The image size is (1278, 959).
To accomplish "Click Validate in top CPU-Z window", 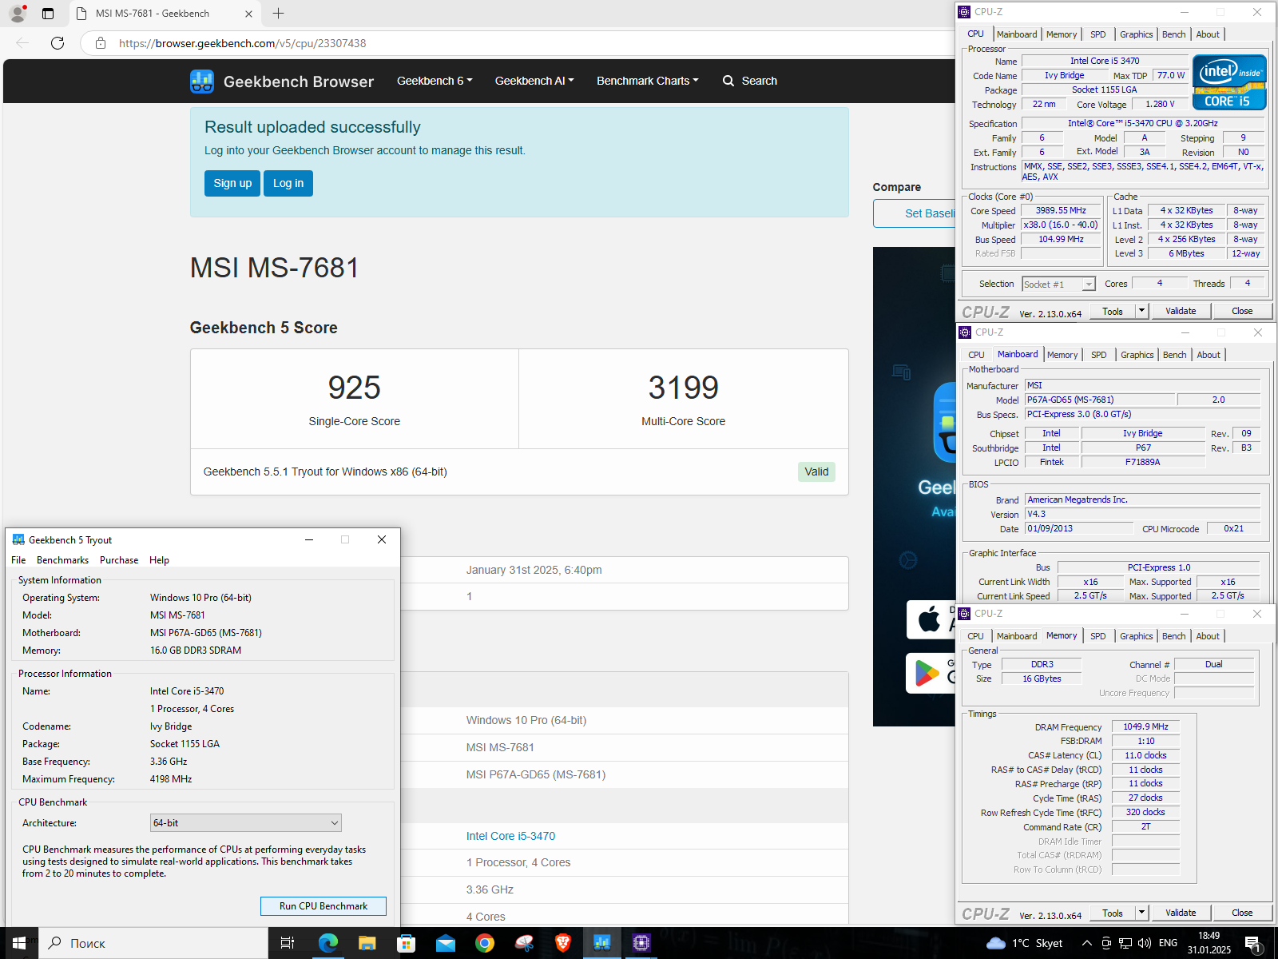I will pyautogui.click(x=1181, y=311).
